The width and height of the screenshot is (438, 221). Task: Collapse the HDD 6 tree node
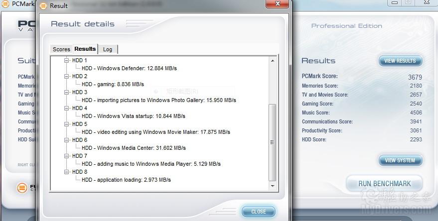[67, 140]
